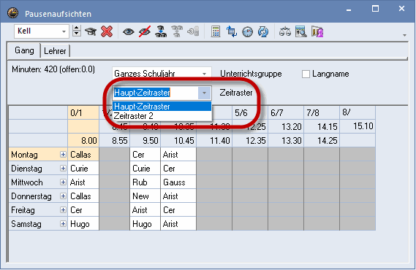
Task: Click the 15.10 time cell
Action: tap(358, 126)
